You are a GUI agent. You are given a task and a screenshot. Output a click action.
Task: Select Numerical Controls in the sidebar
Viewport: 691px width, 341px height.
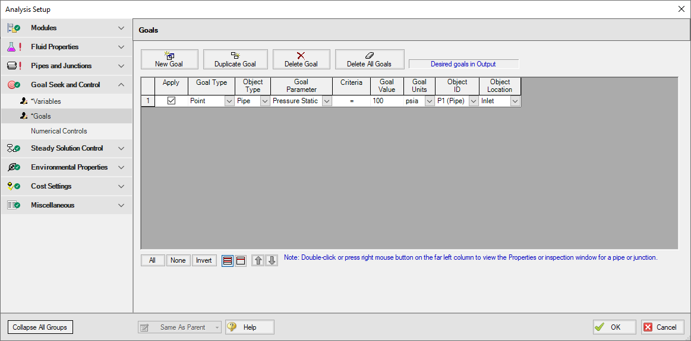(59, 131)
